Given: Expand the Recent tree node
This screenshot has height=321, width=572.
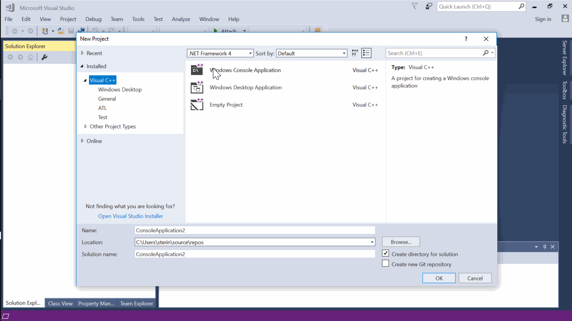Looking at the screenshot, I should coord(82,53).
